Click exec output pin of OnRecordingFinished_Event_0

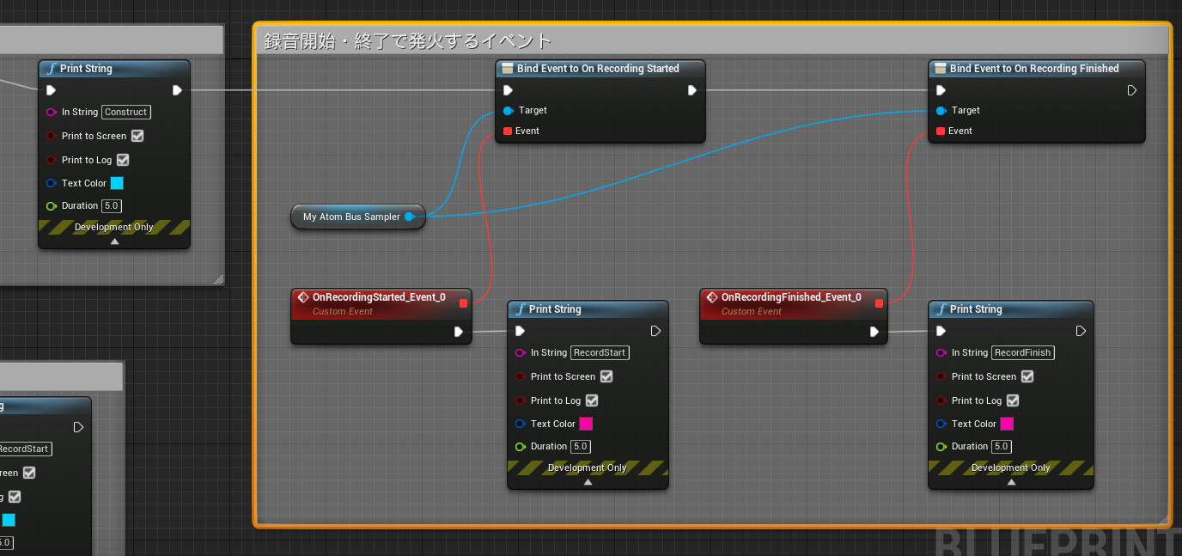874,332
